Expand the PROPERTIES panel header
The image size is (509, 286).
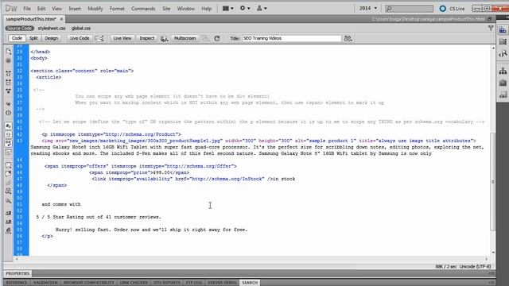click(17, 273)
